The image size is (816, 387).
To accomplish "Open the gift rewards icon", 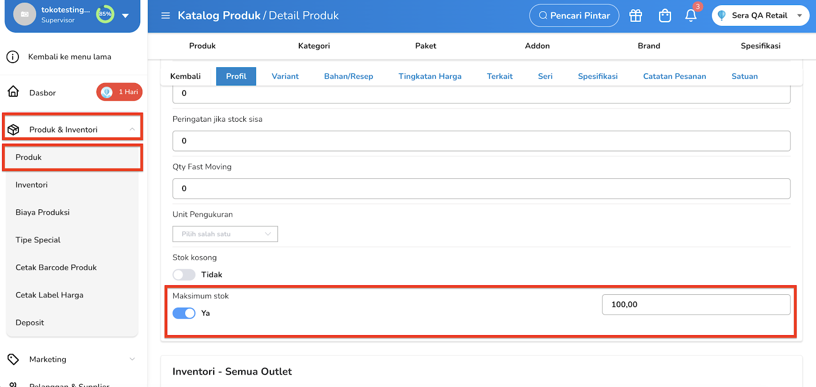I will (x=635, y=16).
